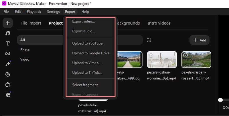Viewport: 229px width, 116px height.
Task: Click the plus import icon in sidebar
Action: point(8,23)
